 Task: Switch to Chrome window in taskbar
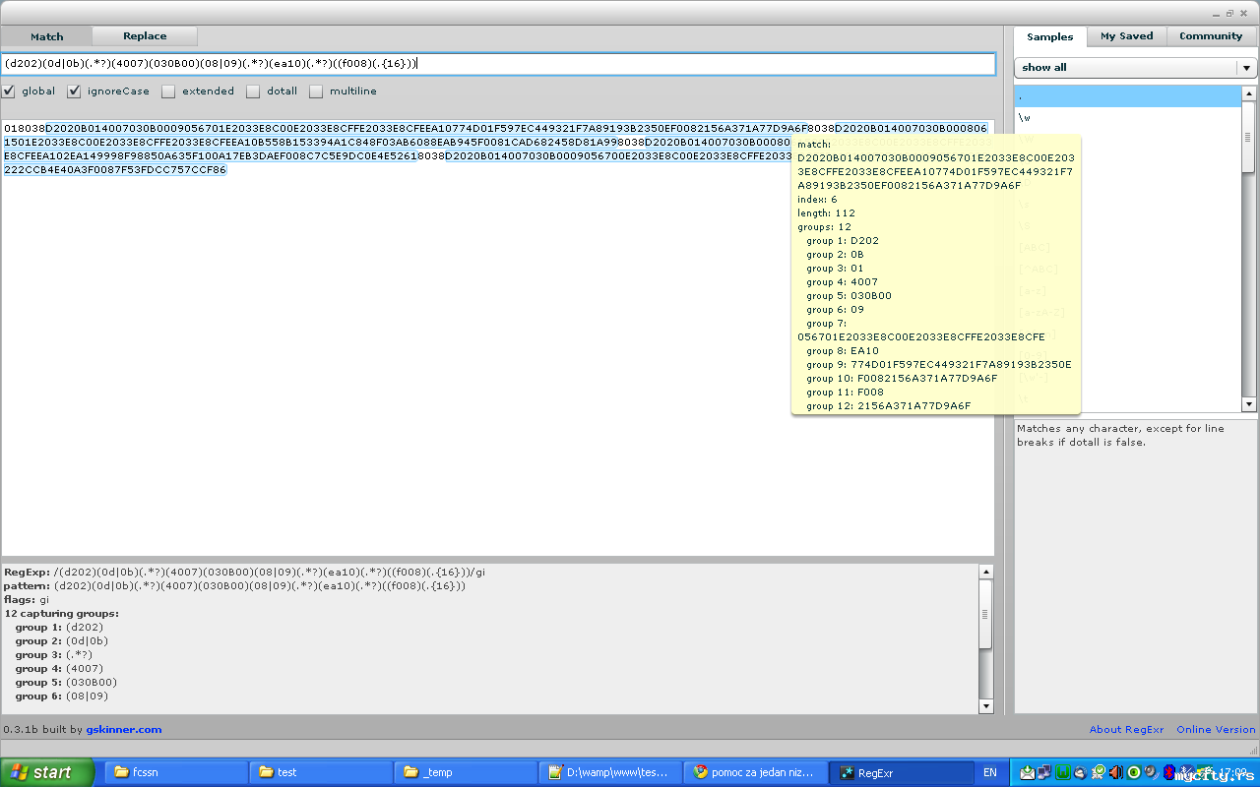[755, 773]
